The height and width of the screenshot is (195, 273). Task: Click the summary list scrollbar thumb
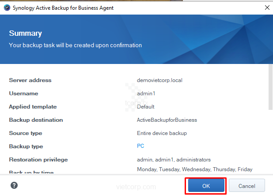coord(270,87)
